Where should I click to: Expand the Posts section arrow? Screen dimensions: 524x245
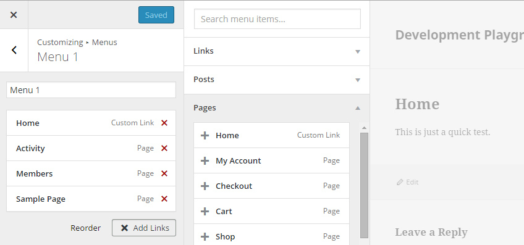click(x=358, y=80)
